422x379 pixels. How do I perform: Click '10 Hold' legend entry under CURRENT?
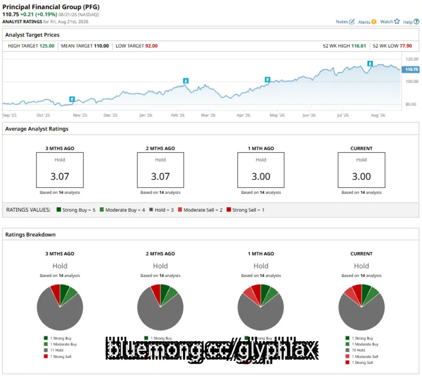[x=355, y=350]
